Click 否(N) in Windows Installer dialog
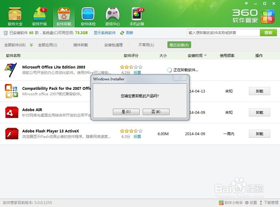Image resolution: width=280 pixels, height=207 pixels. [156, 112]
